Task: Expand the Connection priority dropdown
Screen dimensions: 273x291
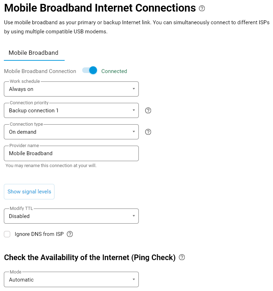Action: click(71, 111)
